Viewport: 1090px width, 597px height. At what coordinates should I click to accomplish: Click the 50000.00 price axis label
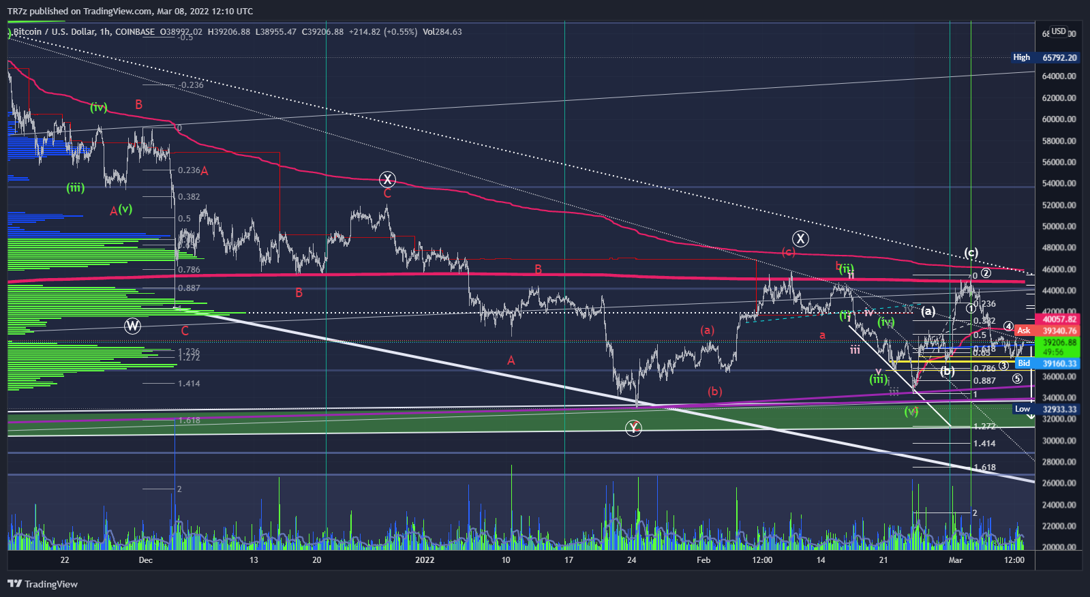1059,226
